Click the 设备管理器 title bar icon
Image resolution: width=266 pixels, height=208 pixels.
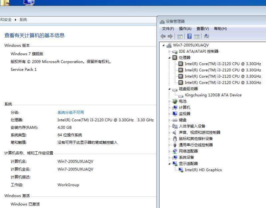click(x=162, y=21)
